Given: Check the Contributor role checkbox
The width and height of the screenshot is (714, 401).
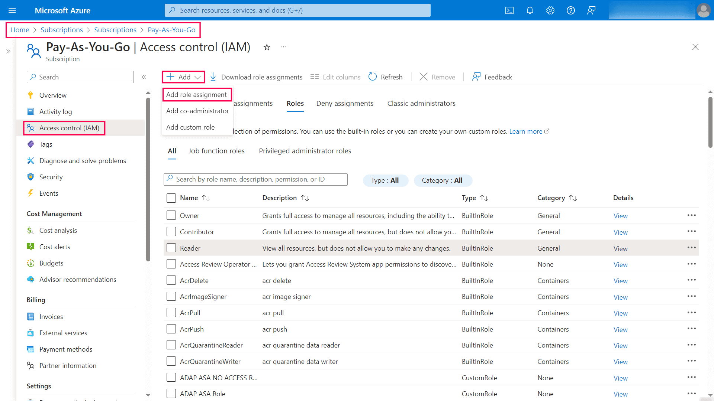Looking at the screenshot, I should tap(171, 231).
